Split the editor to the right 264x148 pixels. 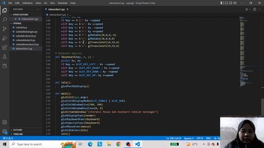tap(255, 9)
